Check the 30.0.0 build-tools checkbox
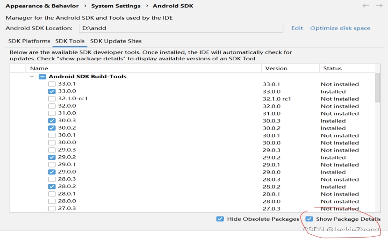 click(x=52, y=143)
